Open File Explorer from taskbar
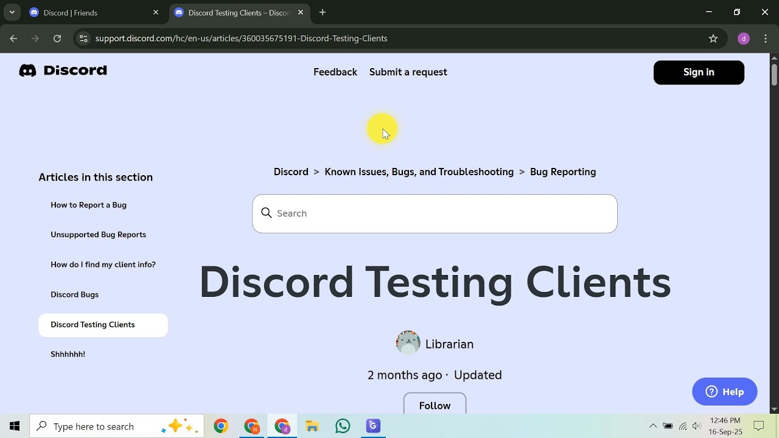779x438 pixels. click(x=312, y=426)
